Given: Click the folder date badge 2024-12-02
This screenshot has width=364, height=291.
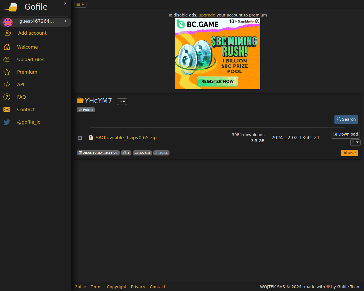Looking at the screenshot, I should tap(98, 153).
